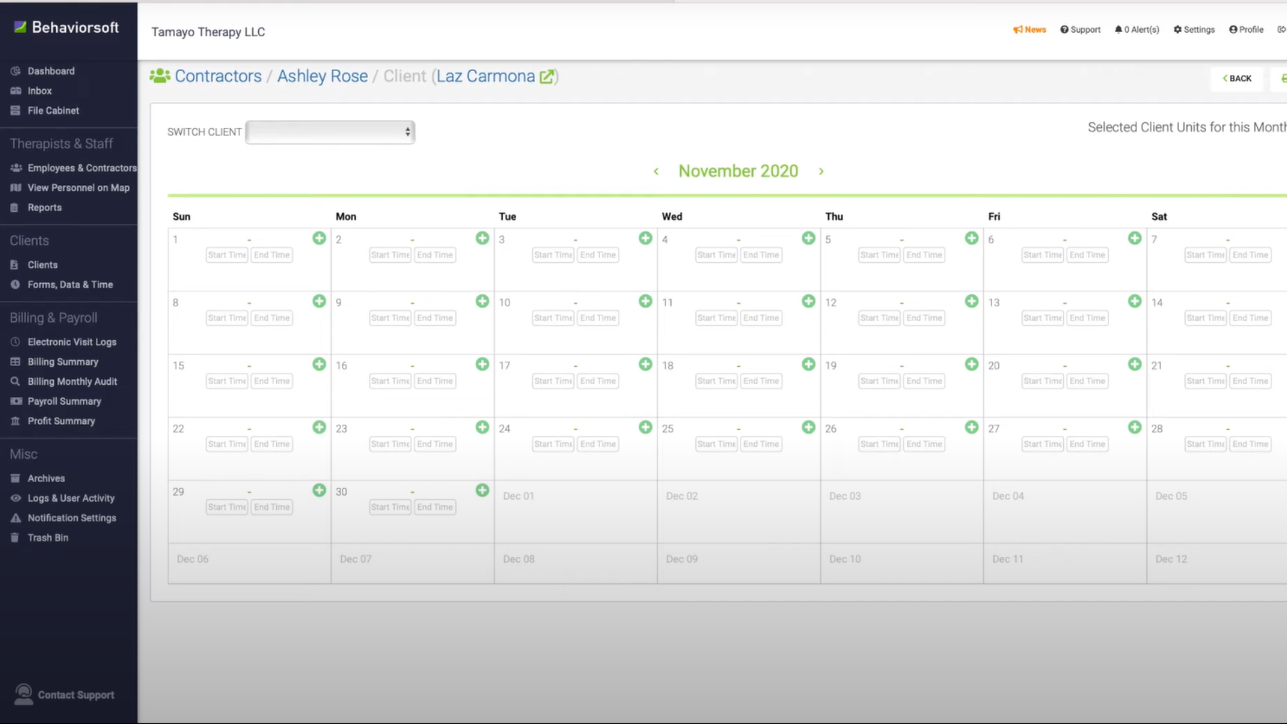Open Clients section in sidebar
The width and height of the screenshot is (1287, 724).
[28, 241]
